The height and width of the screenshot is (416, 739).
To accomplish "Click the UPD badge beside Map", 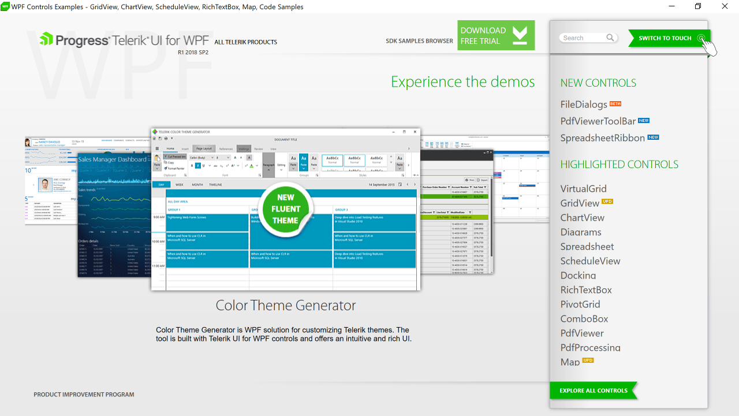I will coord(588,360).
